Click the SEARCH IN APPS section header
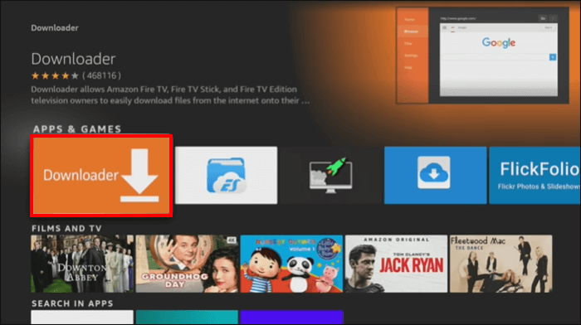This screenshot has height=325, width=581. pyautogui.click(x=72, y=303)
